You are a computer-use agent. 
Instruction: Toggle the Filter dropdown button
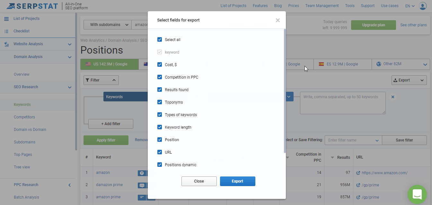point(101,80)
